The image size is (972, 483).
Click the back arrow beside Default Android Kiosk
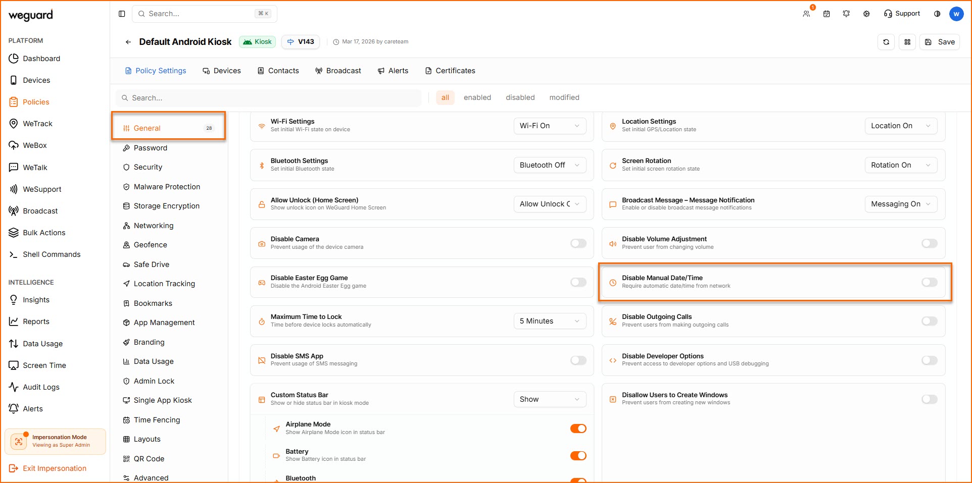pos(128,42)
